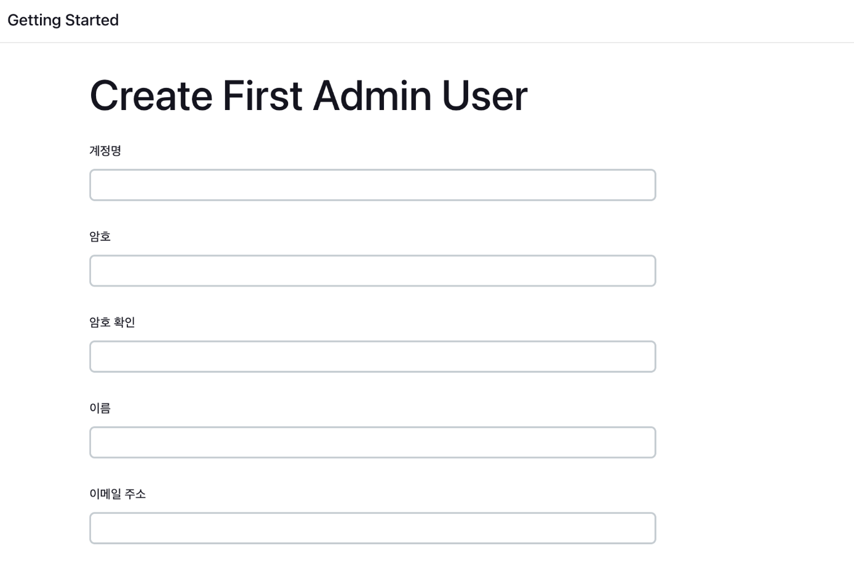The width and height of the screenshot is (854, 573).
Task: Click the word Create in page title
Action: click(151, 96)
